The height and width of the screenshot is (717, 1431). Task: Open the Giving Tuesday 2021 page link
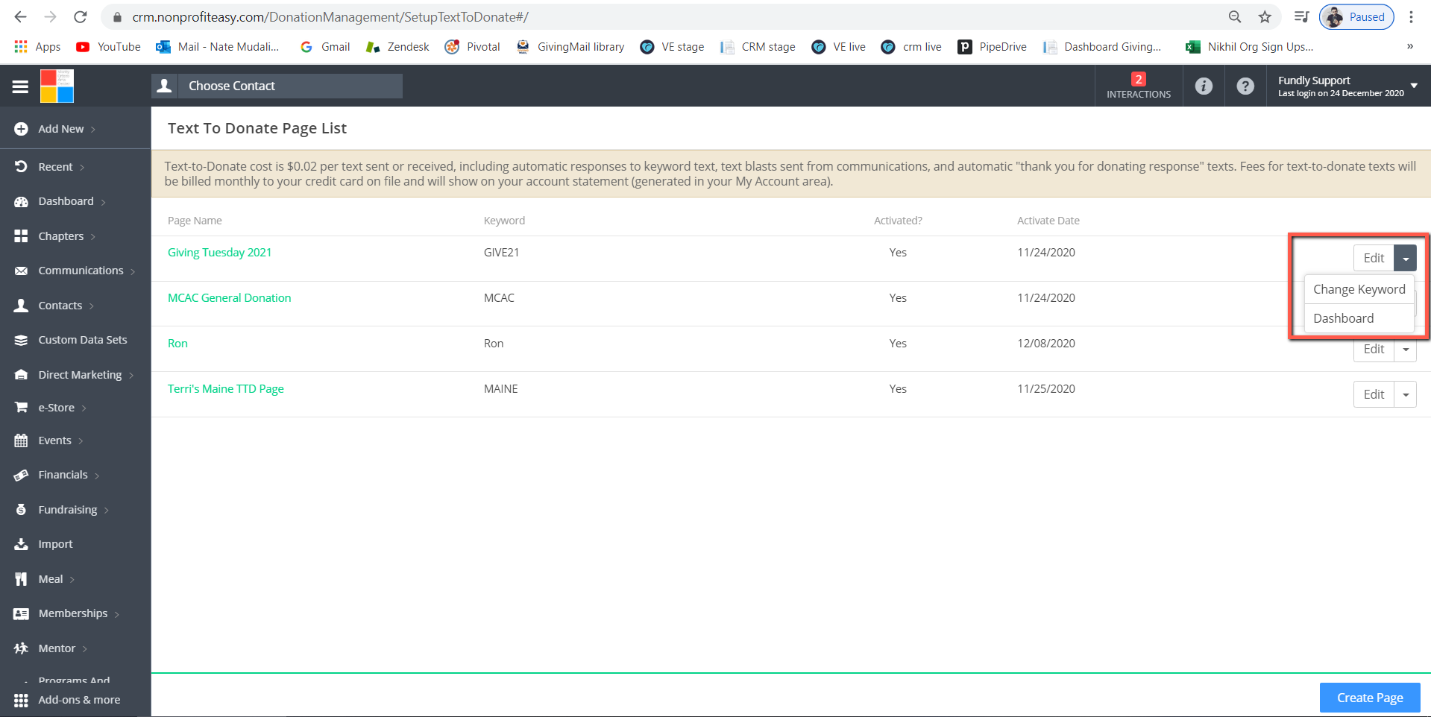pyautogui.click(x=219, y=253)
